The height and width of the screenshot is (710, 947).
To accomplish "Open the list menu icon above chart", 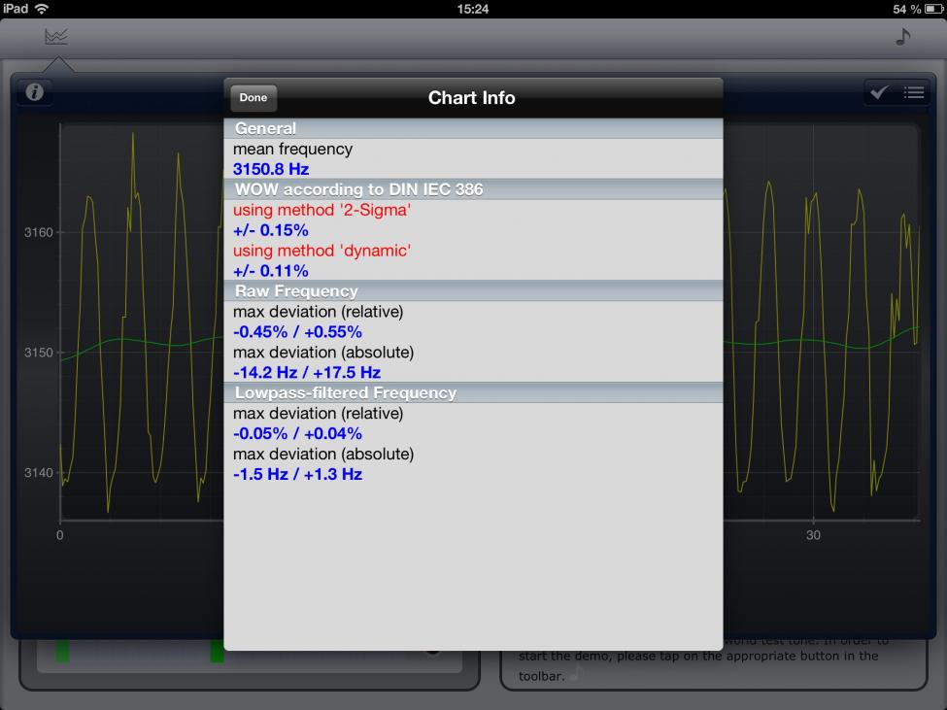I will pos(914,92).
